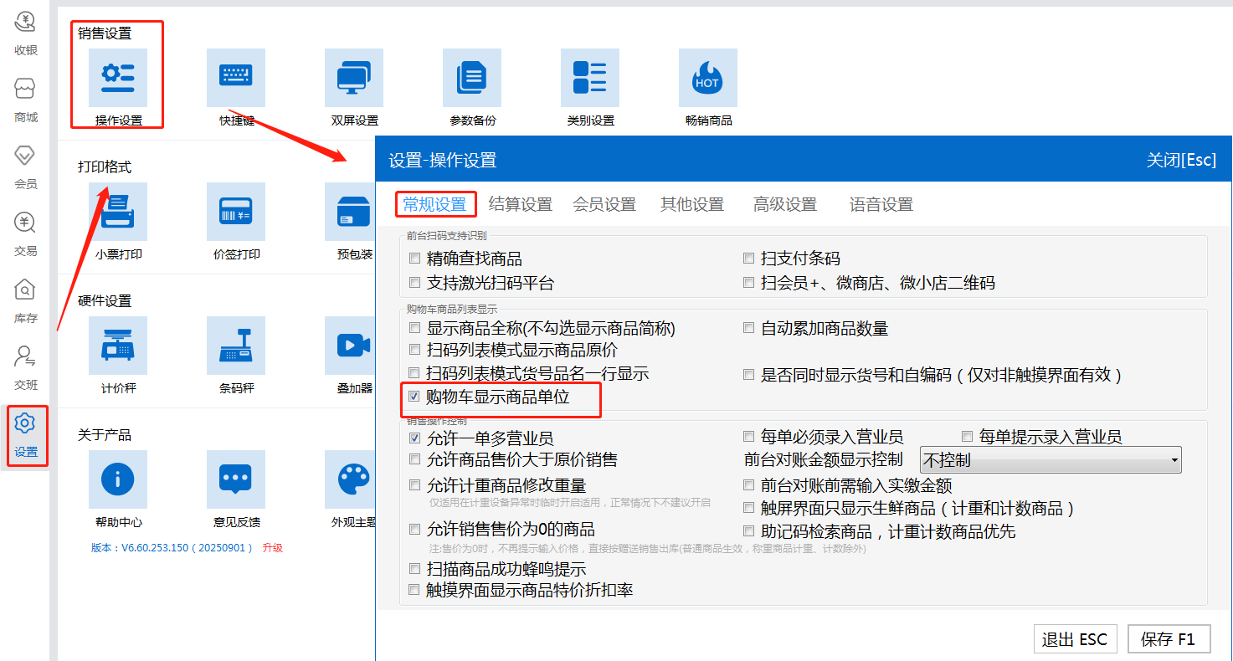
Task: Open 双屏设置 dual screen icon
Action: [354, 78]
